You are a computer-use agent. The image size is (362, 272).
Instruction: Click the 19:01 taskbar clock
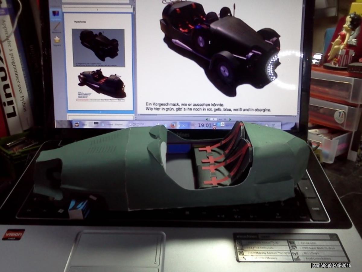tap(205, 125)
